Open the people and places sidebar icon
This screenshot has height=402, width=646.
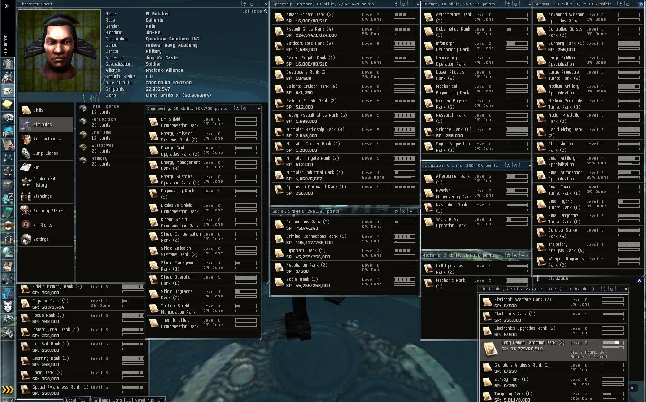(8, 78)
